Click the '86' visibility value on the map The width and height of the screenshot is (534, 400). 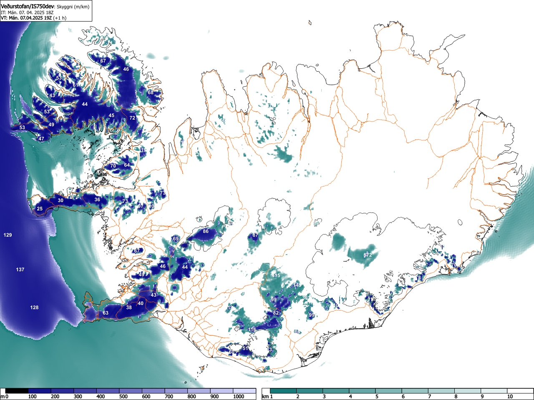tap(206, 231)
